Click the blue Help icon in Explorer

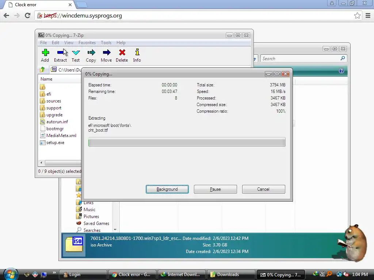click(x=341, y=71)
